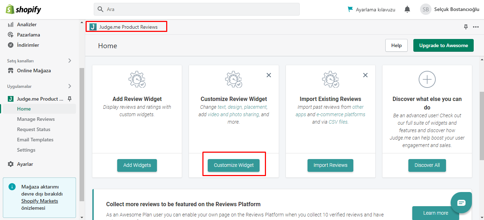Click the Judge.me J icon in sidebar

[11, 99]
